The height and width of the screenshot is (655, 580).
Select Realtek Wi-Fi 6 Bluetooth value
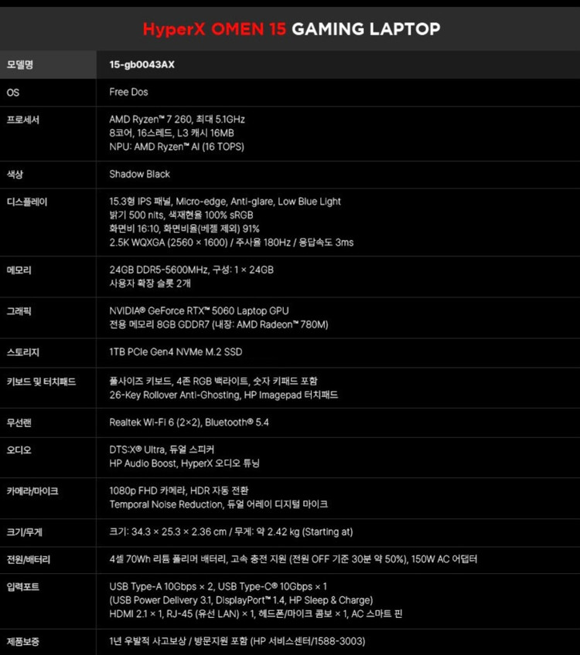pos(189,423)
